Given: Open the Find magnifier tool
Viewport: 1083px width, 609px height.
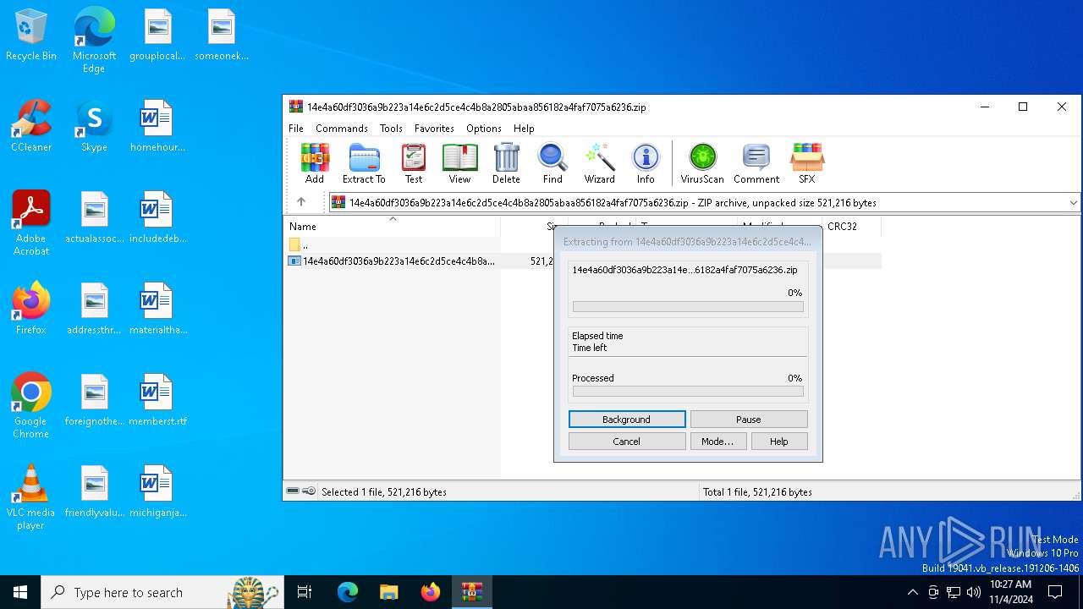Looking at the screenshot, I should 552,163.
